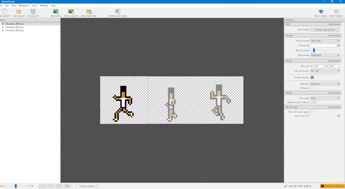
Task: Expand the Algorithm MaxRects dropdown
Action: [325, 84]
